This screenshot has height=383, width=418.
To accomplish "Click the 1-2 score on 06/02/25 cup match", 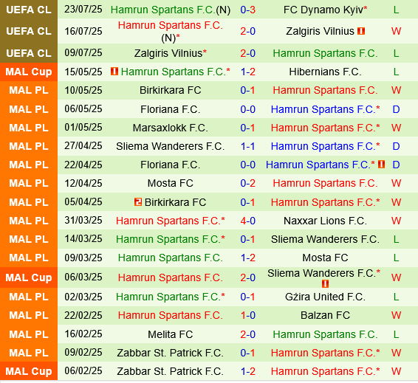I will [247, 371].
